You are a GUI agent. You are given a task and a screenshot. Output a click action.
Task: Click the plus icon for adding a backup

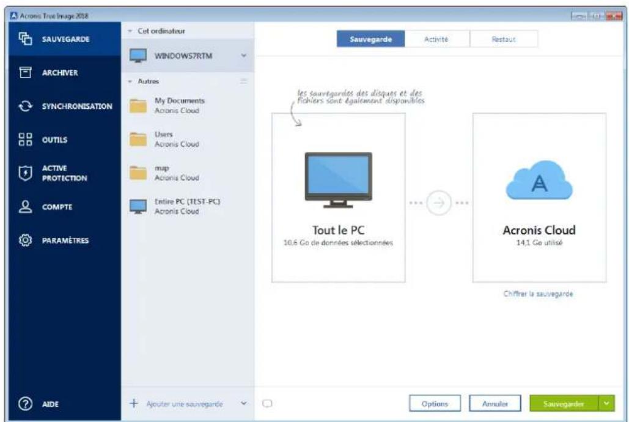tap(134, 403)
